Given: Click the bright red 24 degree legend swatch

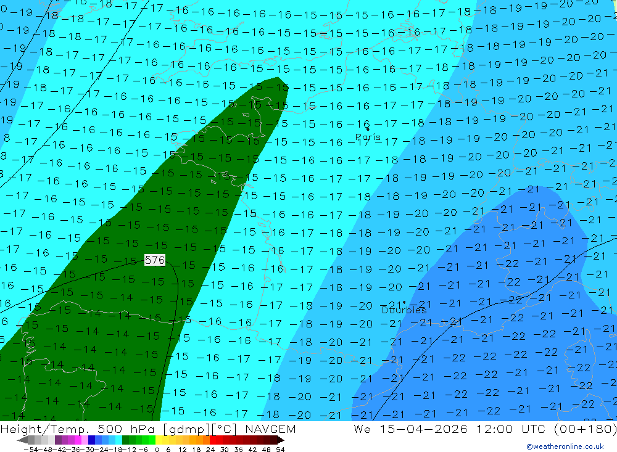Looking at the screenshot, I should (213, 440).
